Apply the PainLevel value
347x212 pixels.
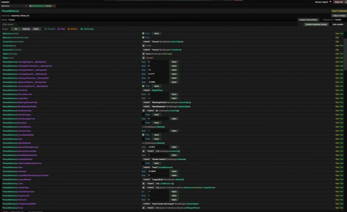point(174,199)
